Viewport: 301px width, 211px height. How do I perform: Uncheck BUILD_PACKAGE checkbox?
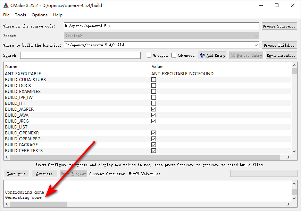pyautogui.click(x=153, y=145)
